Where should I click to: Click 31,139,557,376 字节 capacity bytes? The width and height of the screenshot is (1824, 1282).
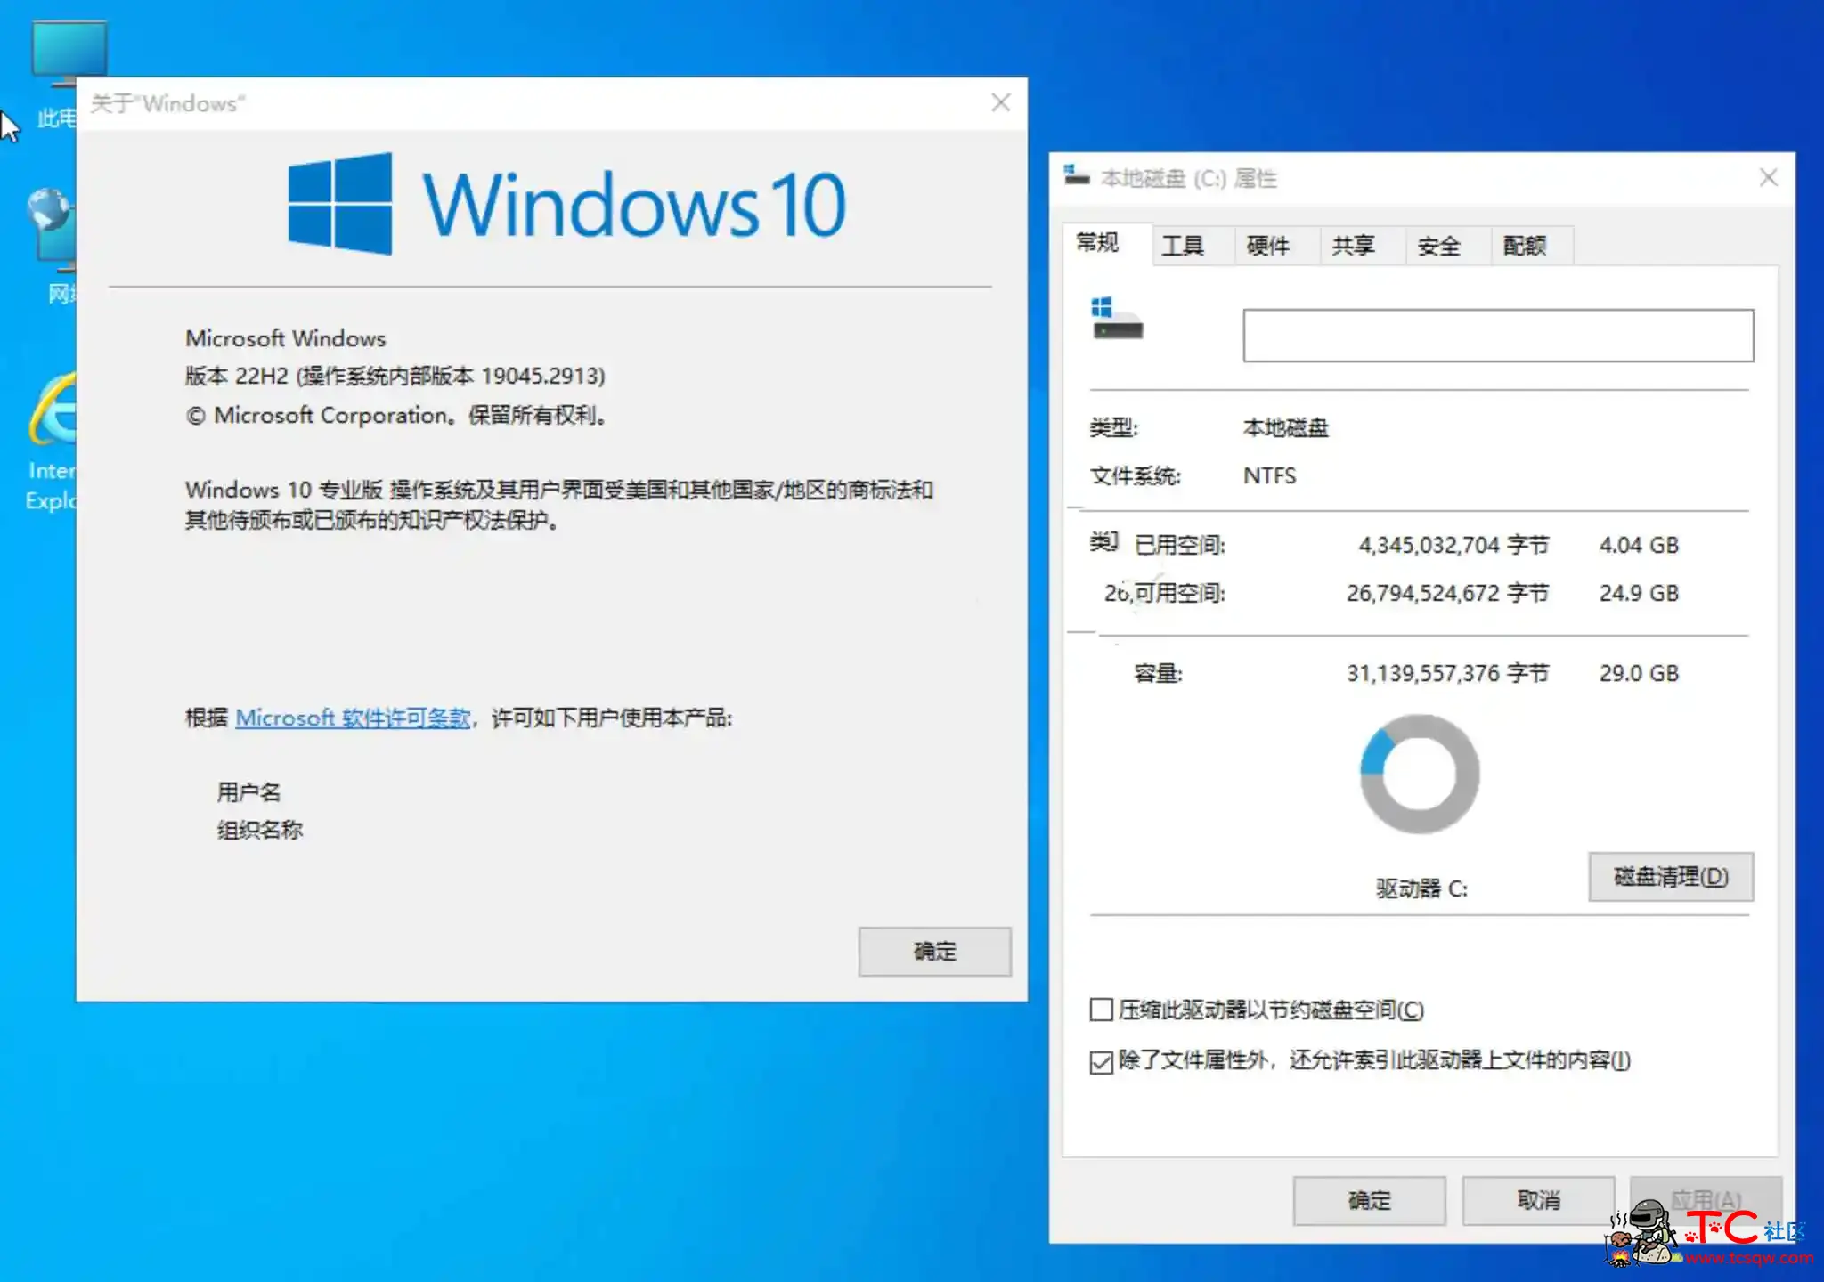click(1447, 673)
